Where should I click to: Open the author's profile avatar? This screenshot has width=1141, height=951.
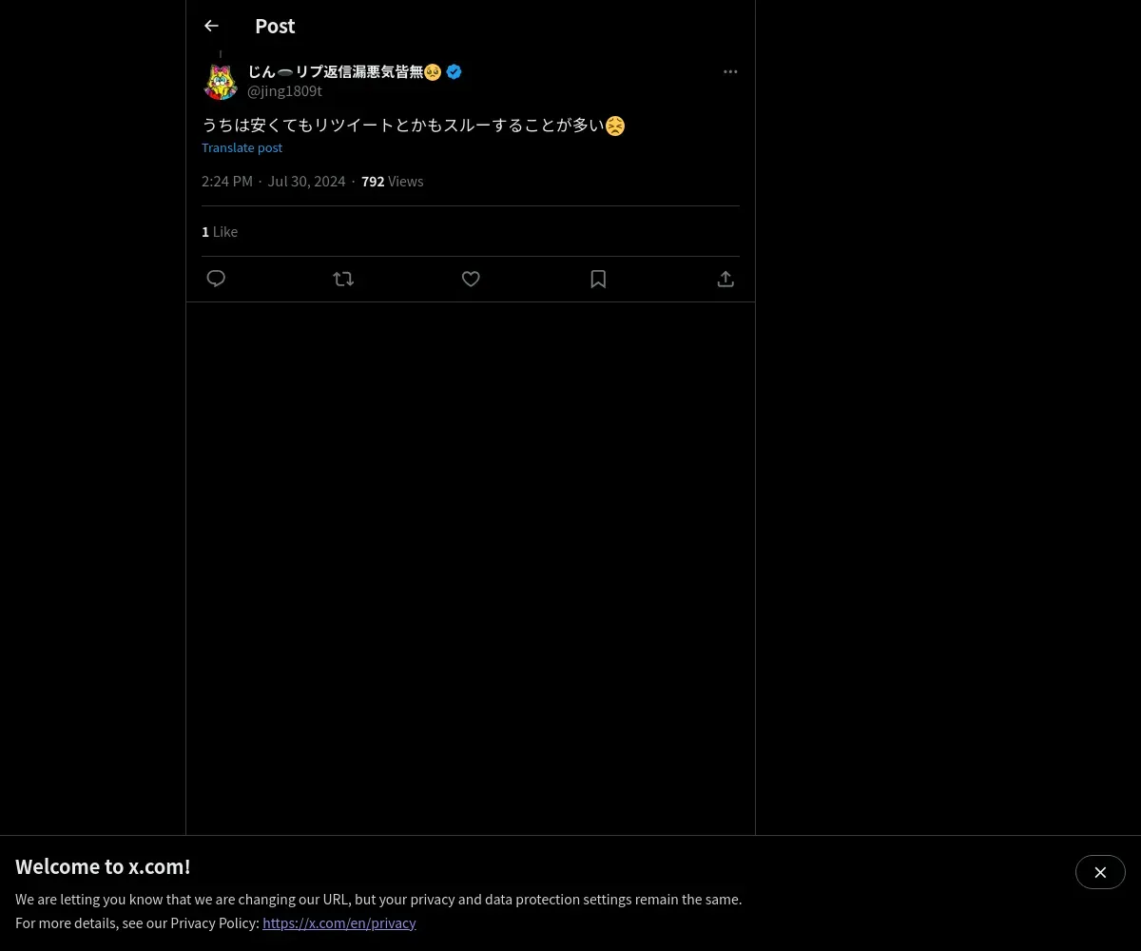(221, 82)
